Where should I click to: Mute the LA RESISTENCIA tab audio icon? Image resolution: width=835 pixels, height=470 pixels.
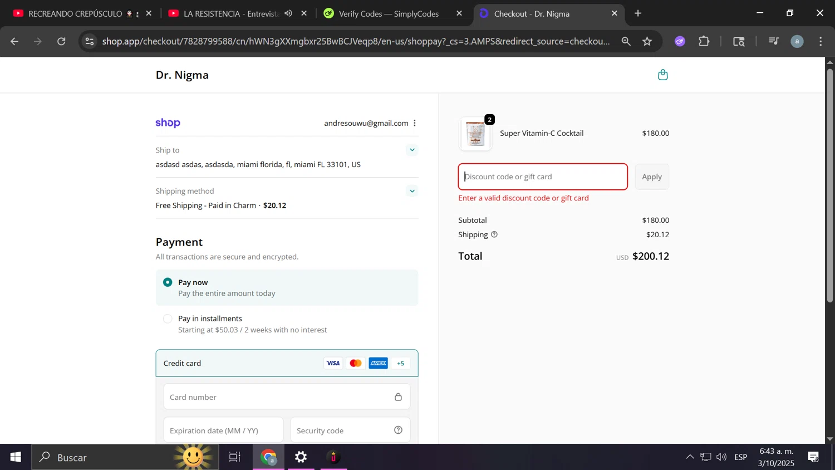288,13
